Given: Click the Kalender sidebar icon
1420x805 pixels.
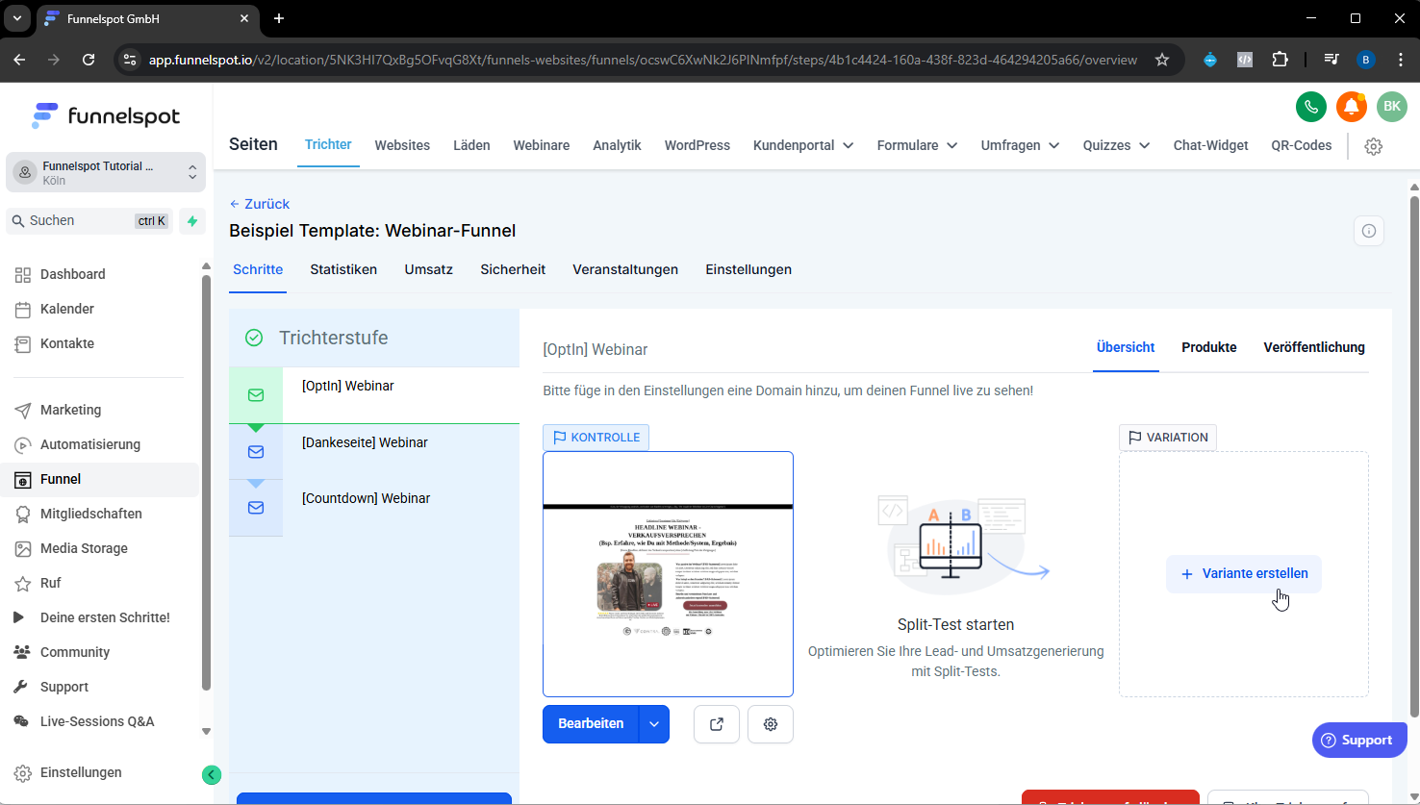Looking at the screenshot, I should [x=23, y=309].
